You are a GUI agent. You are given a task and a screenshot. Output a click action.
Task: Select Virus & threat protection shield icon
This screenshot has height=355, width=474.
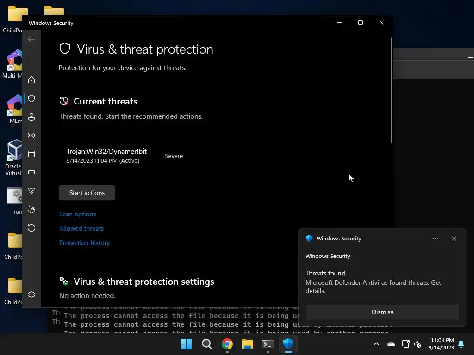tap(31, 98)
